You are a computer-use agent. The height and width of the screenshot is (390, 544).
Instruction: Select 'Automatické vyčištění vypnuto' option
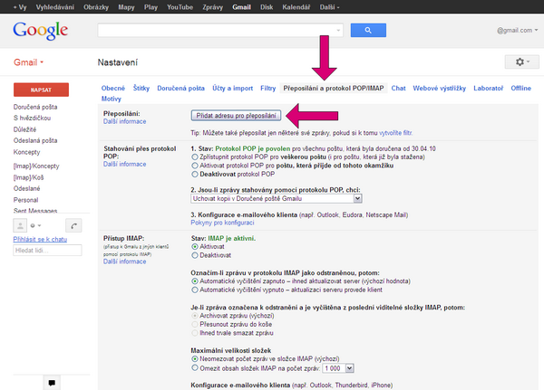[195, 290]
